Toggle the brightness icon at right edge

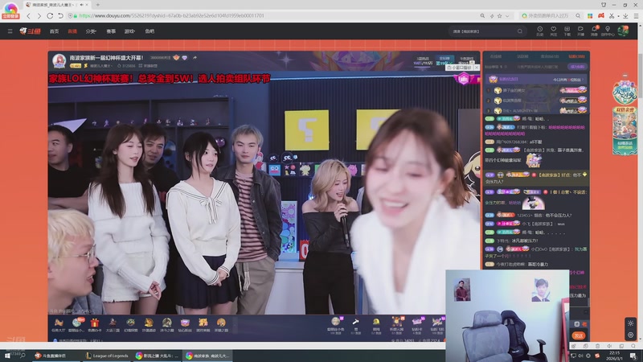[x=631, y=323]
